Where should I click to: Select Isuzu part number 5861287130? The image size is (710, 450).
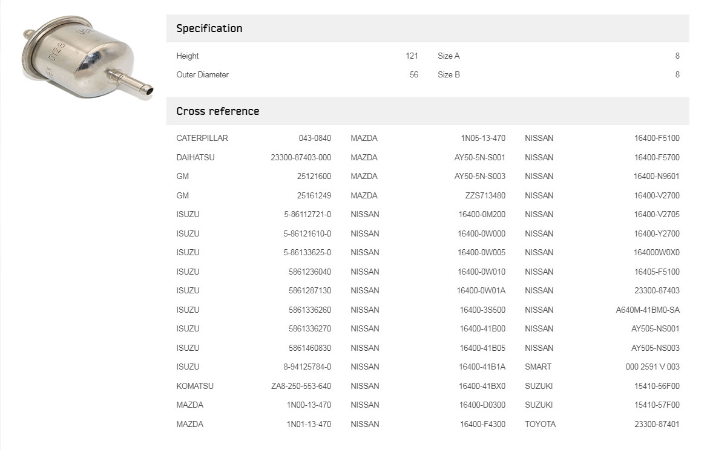pos(310,291)
